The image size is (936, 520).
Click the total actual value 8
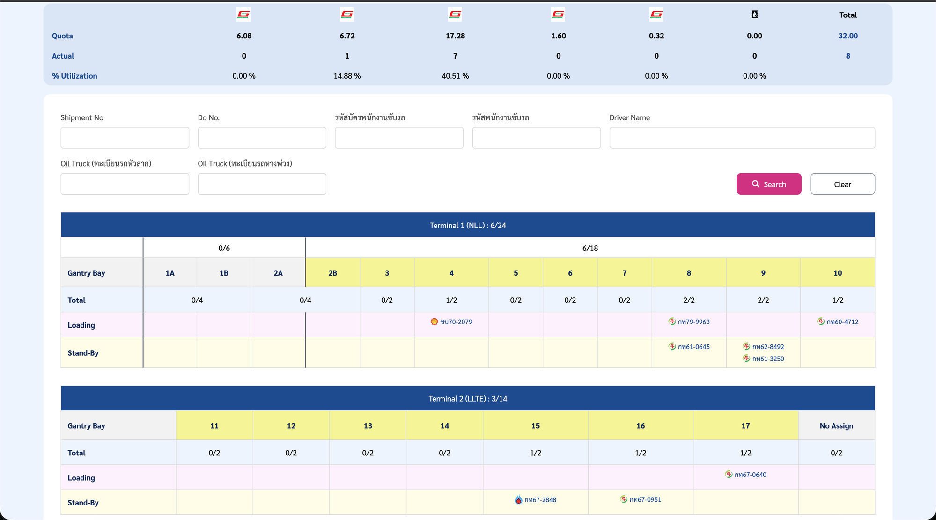[x=848, y=56]
